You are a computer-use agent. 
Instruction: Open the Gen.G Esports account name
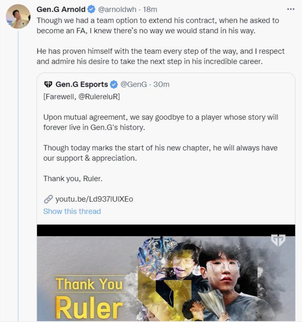pos(82,84)
